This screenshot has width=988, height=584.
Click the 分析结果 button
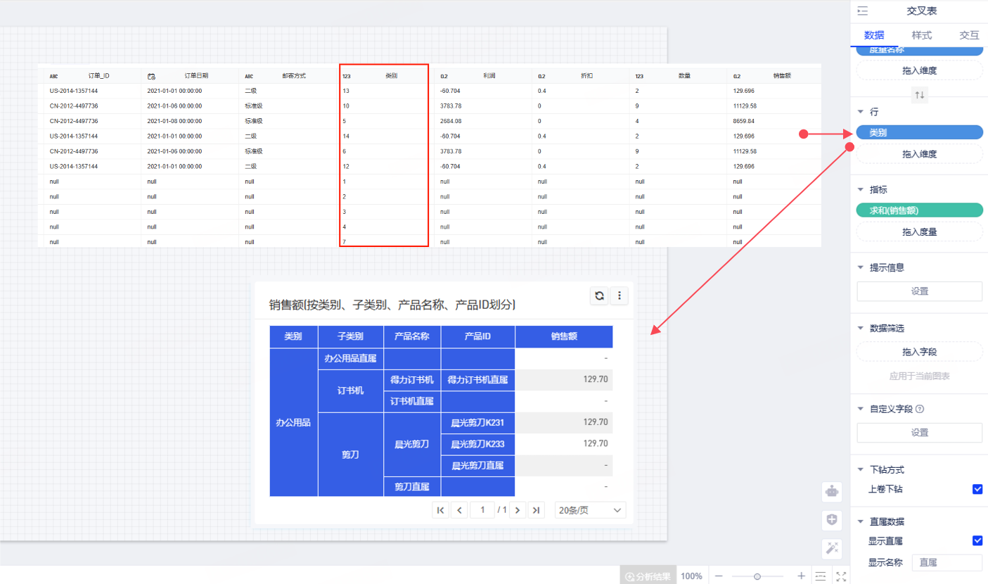click(648, 576)
